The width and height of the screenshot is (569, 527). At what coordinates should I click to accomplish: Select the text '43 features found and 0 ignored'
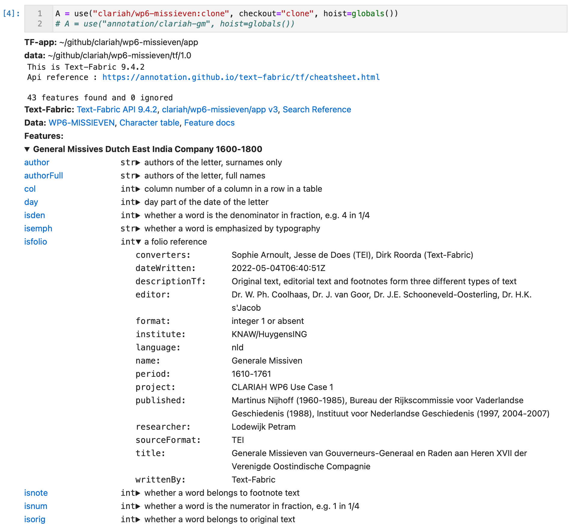coord(100,98)
